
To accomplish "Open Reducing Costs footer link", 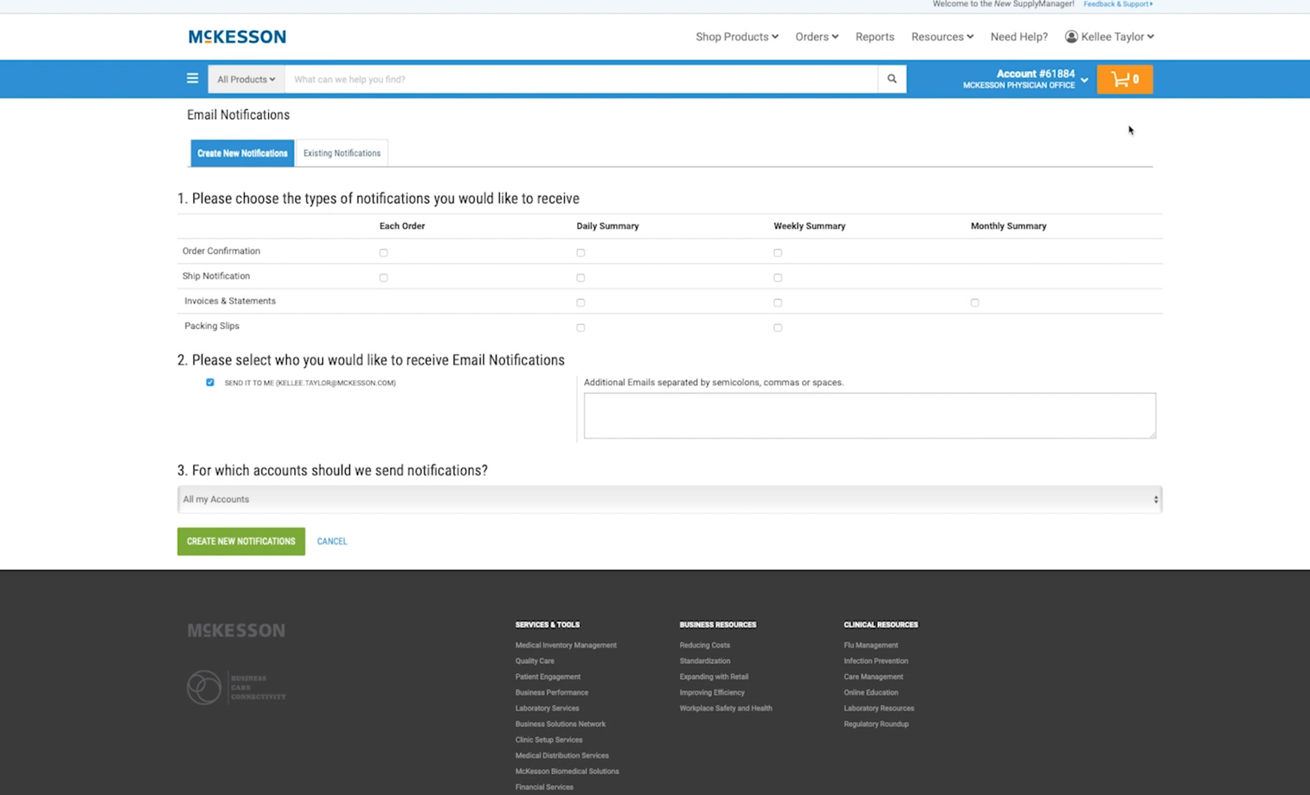I will point(704,645).
